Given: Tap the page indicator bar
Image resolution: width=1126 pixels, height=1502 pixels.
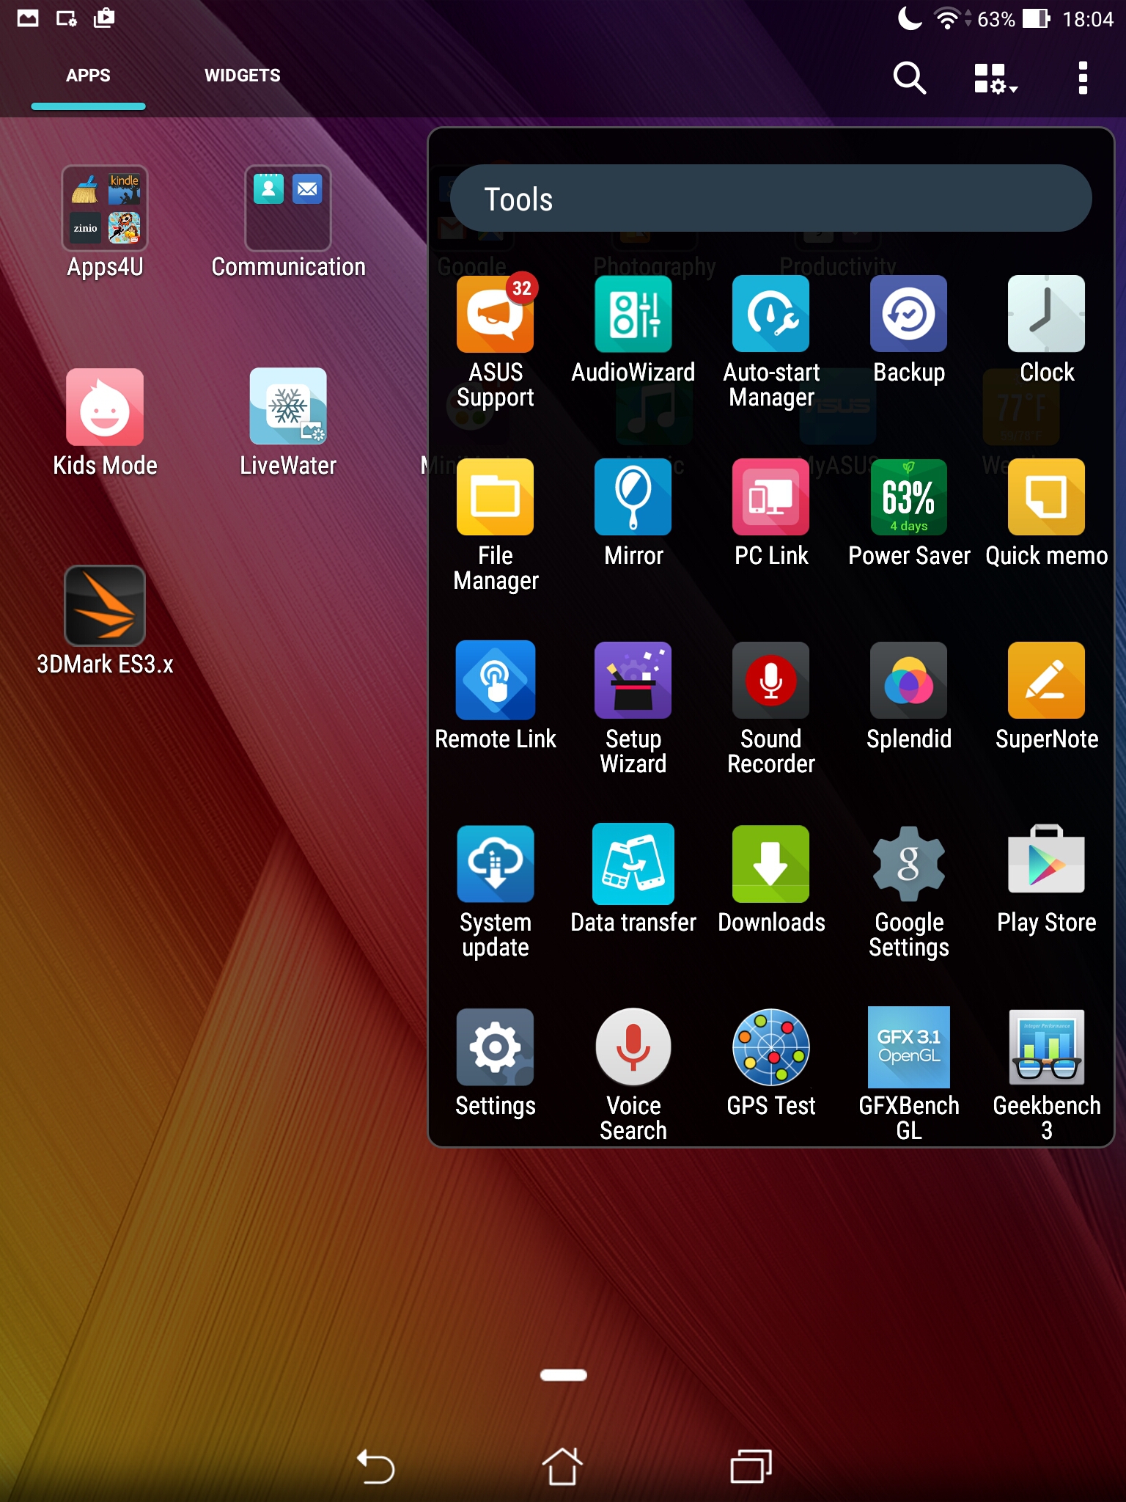Looking at the screenshot, I should pos(563,1375).
